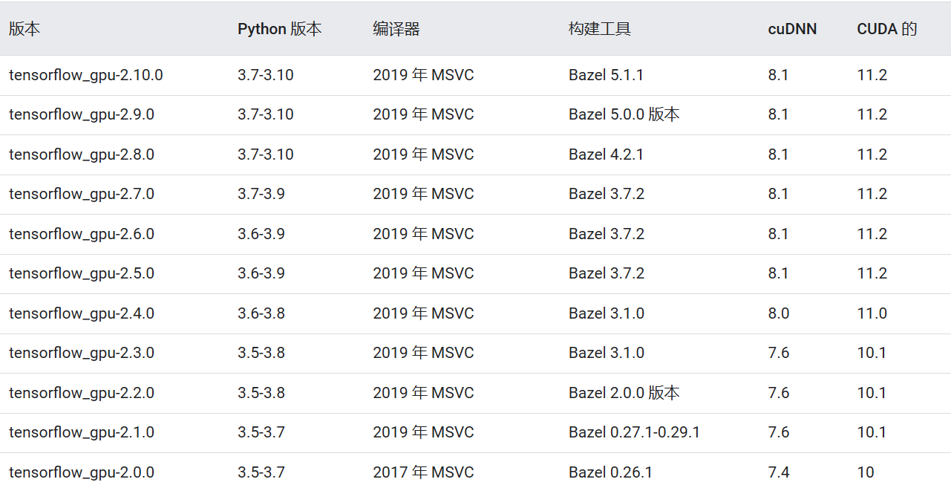Click cuDNN 7.6 in tensorflow_gpu-2.2.0 row
The width and height of the screenshot is (951, 485).
pyautogui.click(x=779, y=393)
